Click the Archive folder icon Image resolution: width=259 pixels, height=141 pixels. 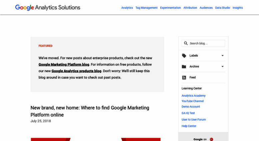click(184, 67)
